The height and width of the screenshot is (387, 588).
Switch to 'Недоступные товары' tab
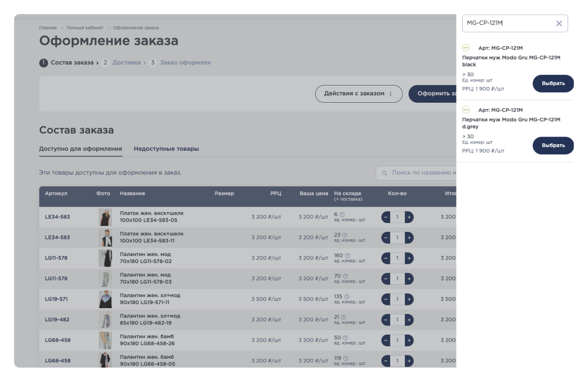point(166,149)
